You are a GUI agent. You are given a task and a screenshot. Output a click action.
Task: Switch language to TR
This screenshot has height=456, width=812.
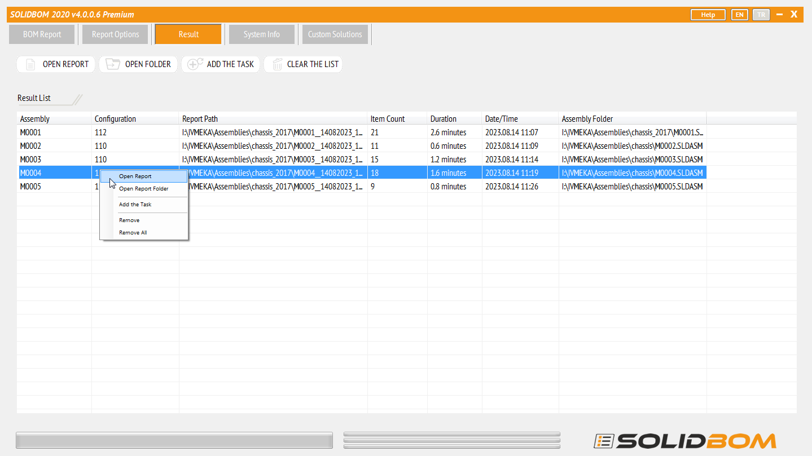click(761, 15)
